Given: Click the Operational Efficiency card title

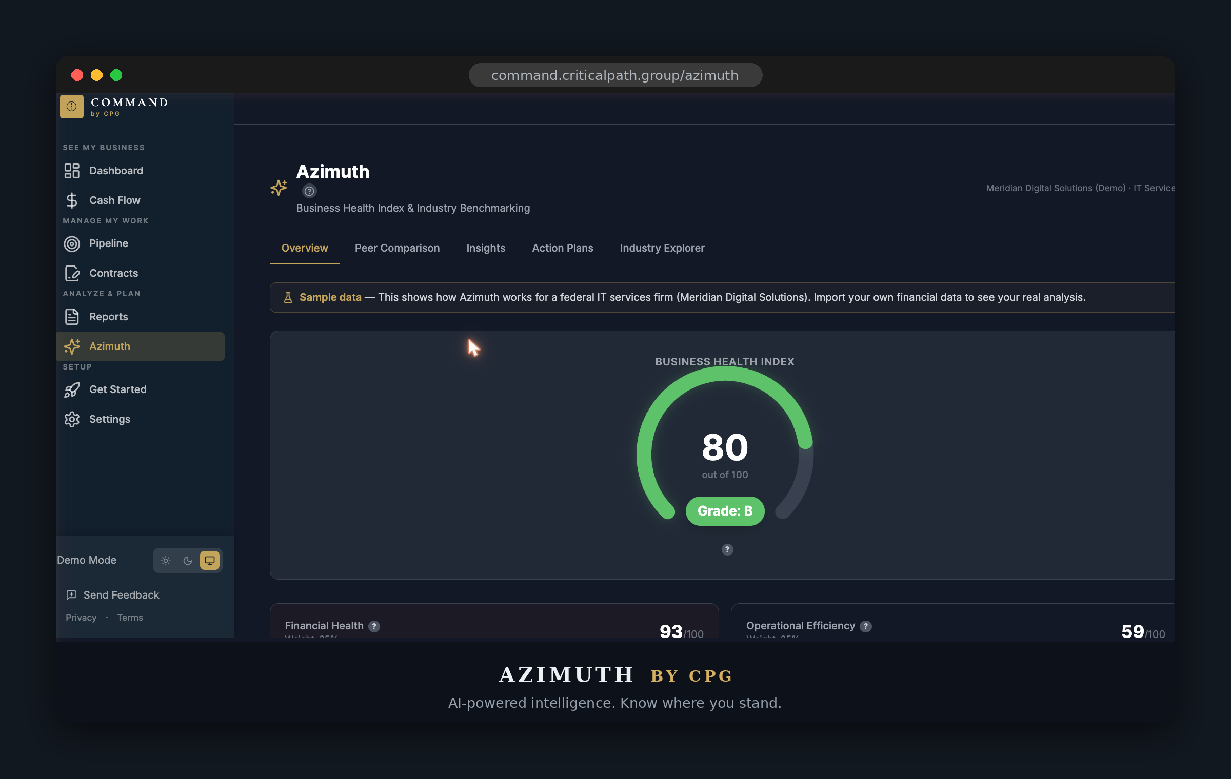Looking at the screenshot, I should point(801,626).
